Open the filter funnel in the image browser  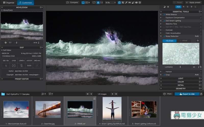(50, 94)
